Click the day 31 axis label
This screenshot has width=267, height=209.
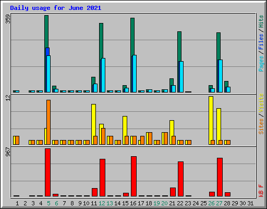[250, 203]
